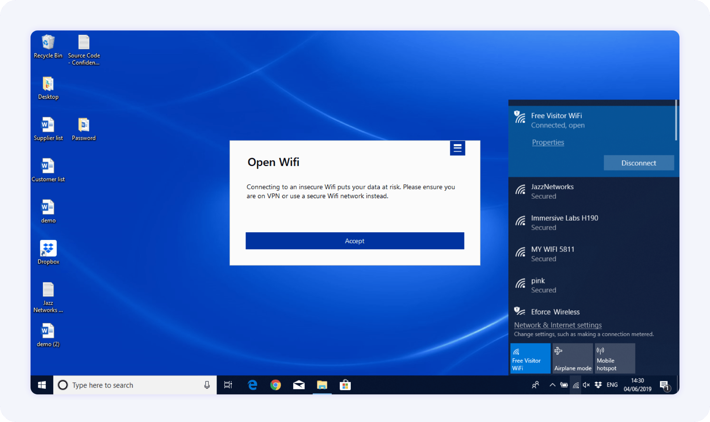Screen dimensions: 710x422
Task: Toggle the Airplane mode tile
Action: click(x=572, y=359)
